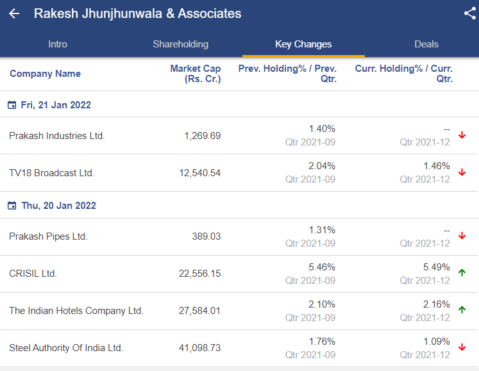479x371 pixels.
Task: Click previous holding 1.40% for Prakash Industries
Action: tap(322, 129)
